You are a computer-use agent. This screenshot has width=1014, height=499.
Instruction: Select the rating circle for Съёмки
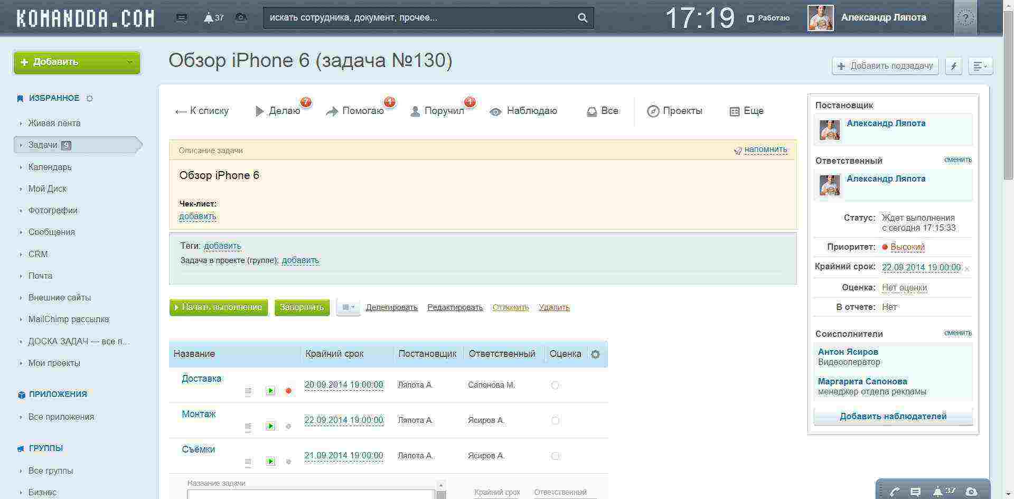555,456
